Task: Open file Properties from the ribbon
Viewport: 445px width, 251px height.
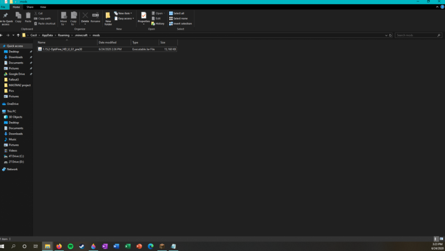Action: 143,17
